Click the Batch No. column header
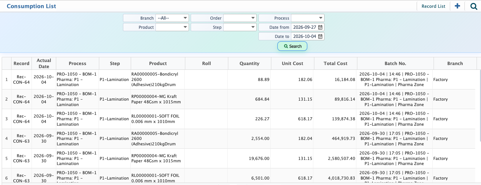The image size is (481, 185). (x=395, y=63)
